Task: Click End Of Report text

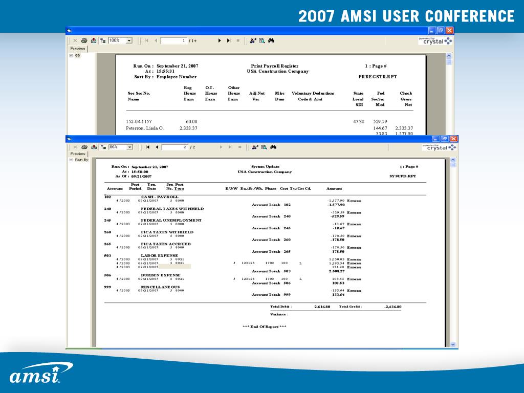Action: point(265,327)
